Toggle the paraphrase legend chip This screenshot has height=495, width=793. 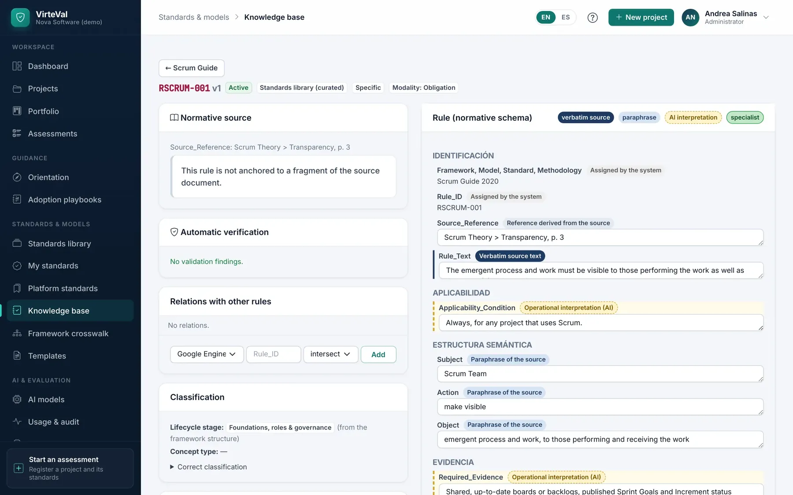pos(639,117)
